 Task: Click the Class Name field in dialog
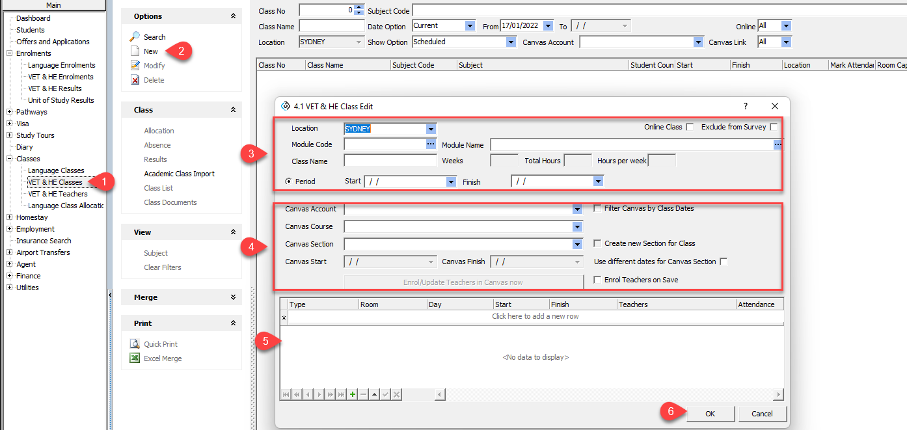pos(390,161)
